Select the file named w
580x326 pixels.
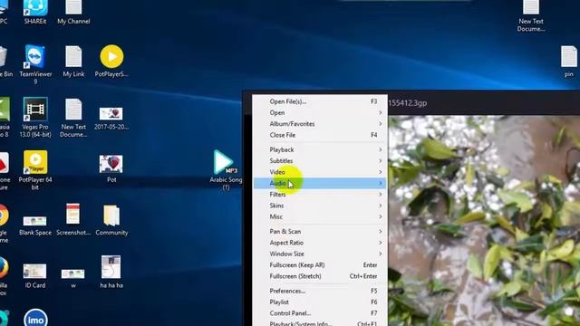point(73,278)
